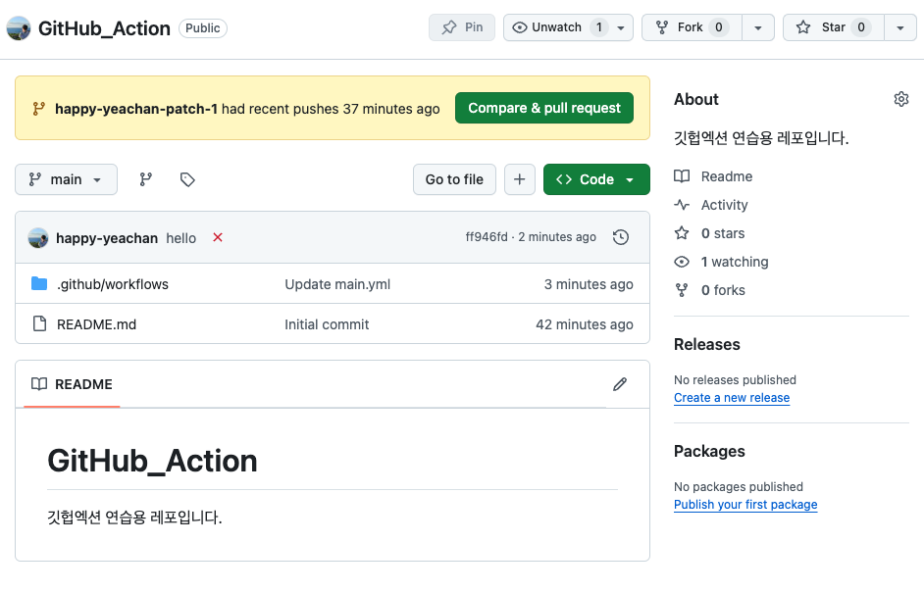The width and height of the screenshot is (924, 592).
Task: Open the main branch selector dropdown
Action: coord(66,179)
